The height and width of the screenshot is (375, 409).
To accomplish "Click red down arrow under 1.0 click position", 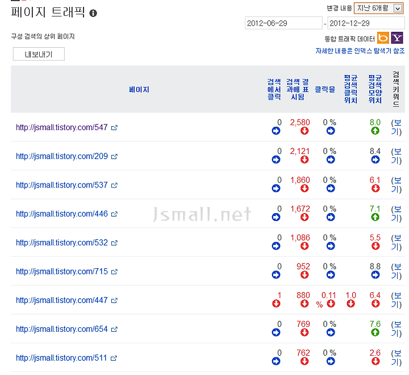I will point(351,303).
